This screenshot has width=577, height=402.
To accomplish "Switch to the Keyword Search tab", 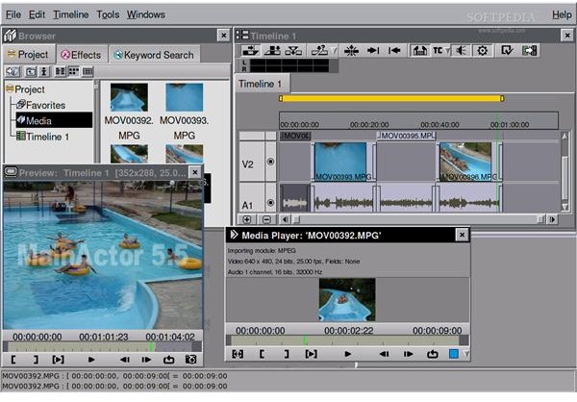I will 154,55.
